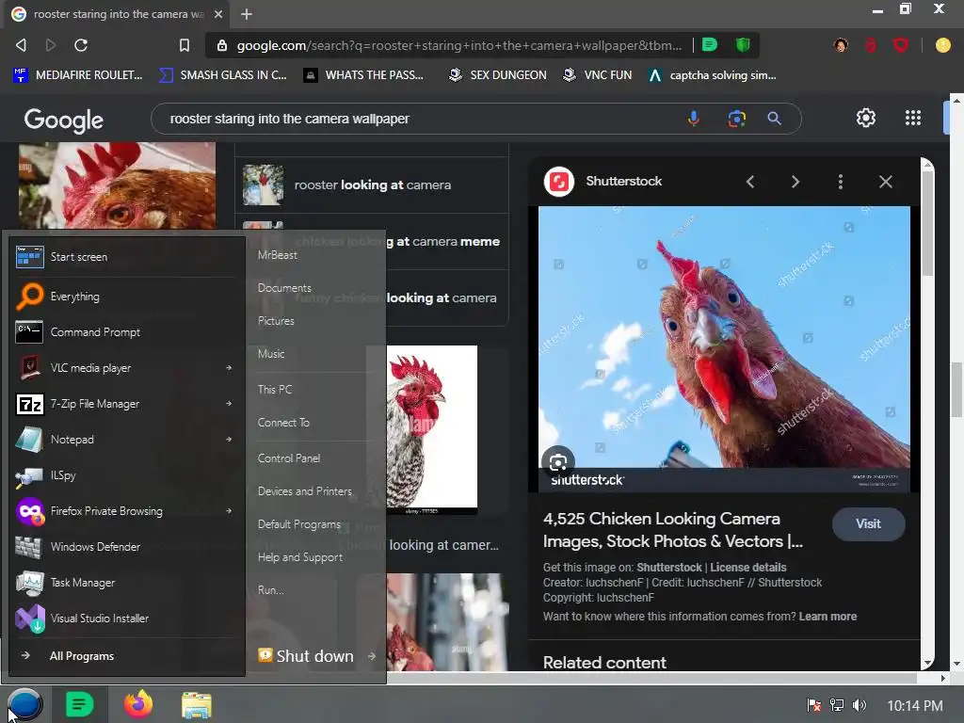Go back in browser history
964x723 pixels.
21,45
